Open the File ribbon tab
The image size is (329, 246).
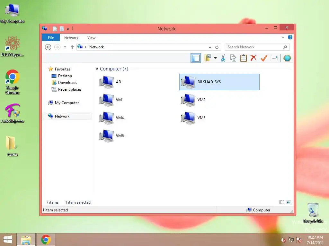51,37
